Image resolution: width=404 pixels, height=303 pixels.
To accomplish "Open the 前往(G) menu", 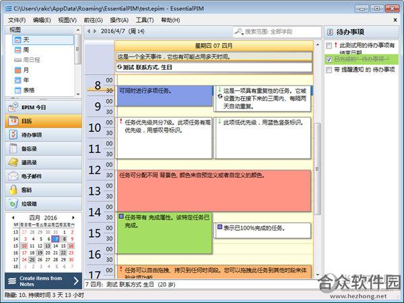I will (94, 20).
